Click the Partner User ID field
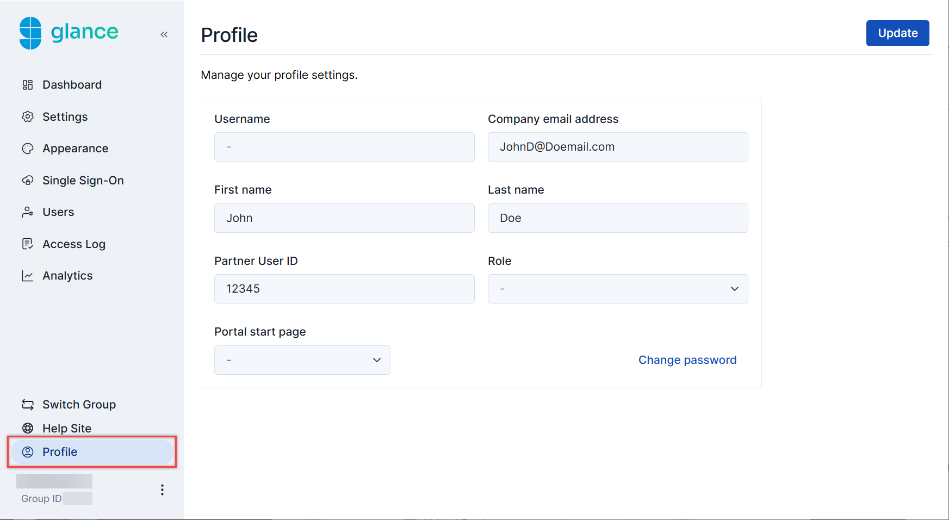 344,289
